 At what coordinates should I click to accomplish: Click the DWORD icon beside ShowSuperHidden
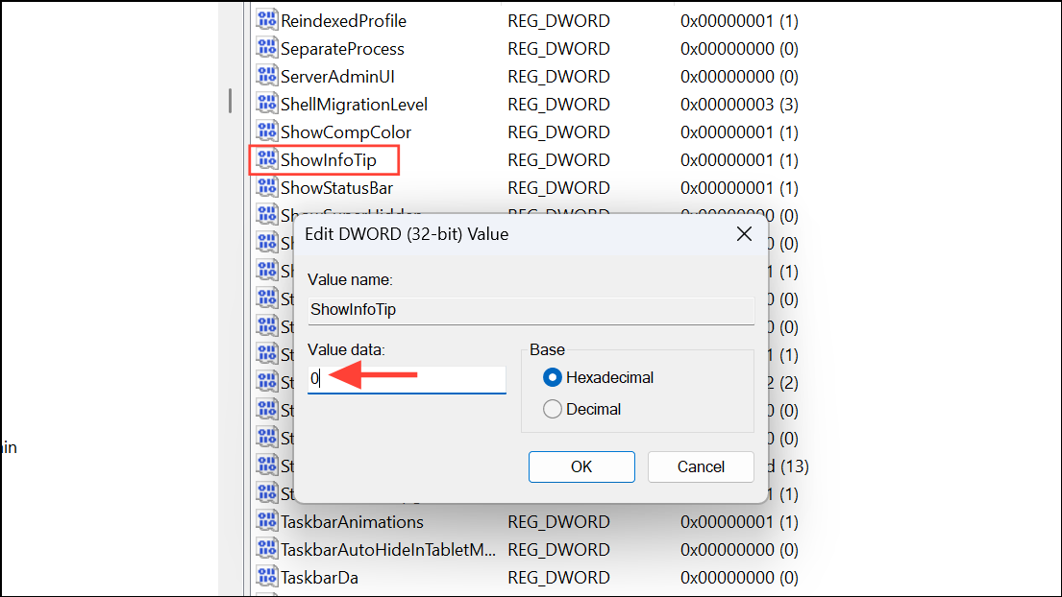tap(266, 214)
